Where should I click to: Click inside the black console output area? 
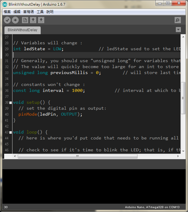click(94, 186)
